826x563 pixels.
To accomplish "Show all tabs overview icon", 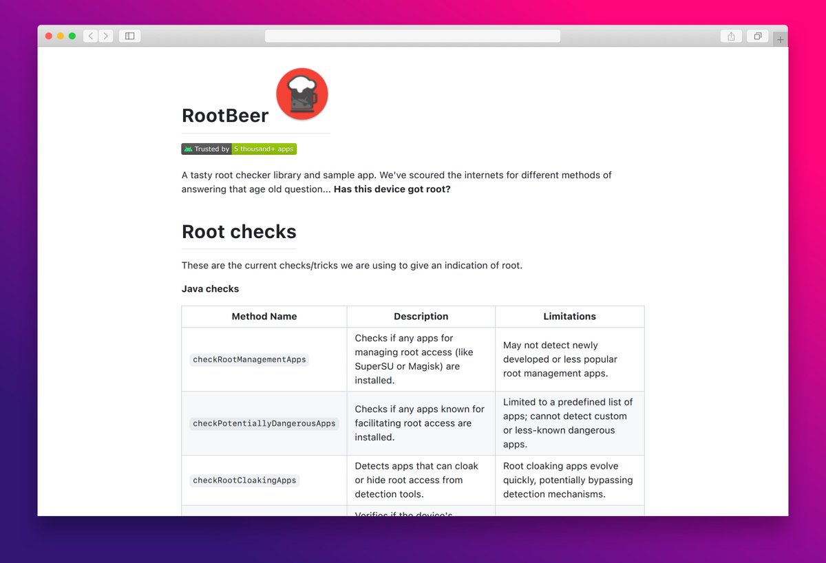I will [x=757, y=36].
